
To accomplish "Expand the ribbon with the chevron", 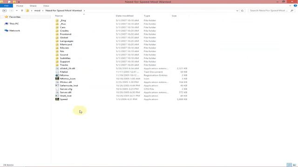I will point(290,6).
